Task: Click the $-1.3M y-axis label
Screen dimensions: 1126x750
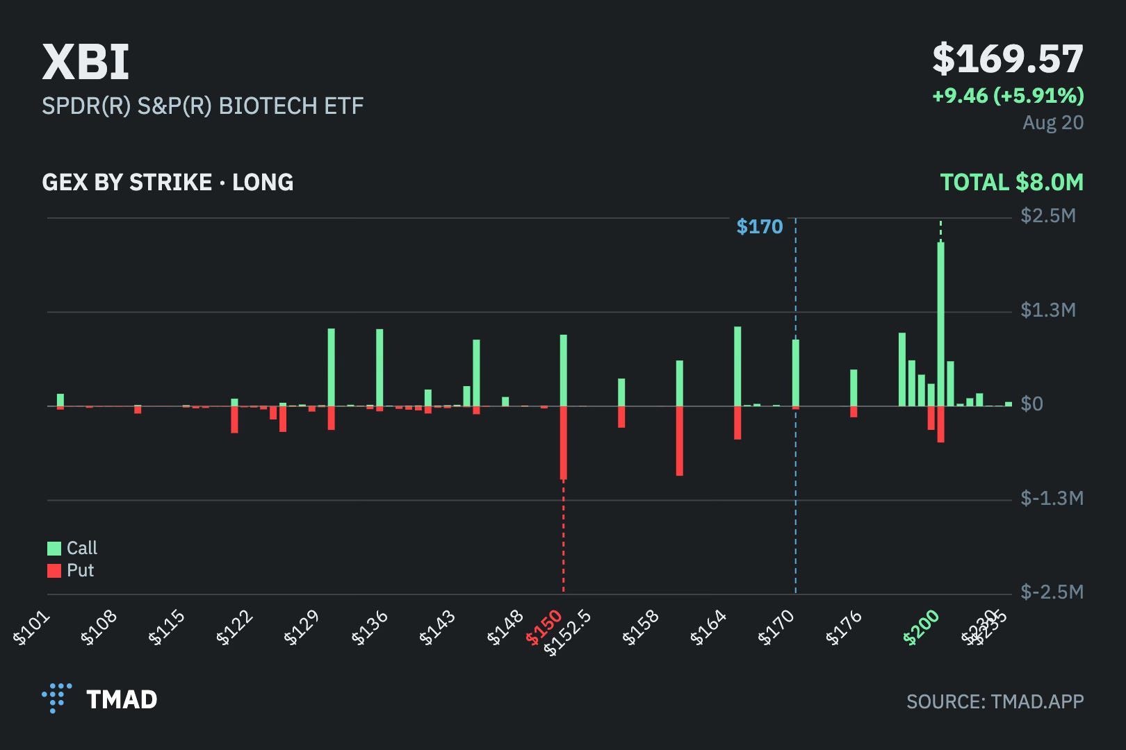Action: [1052, 498]
